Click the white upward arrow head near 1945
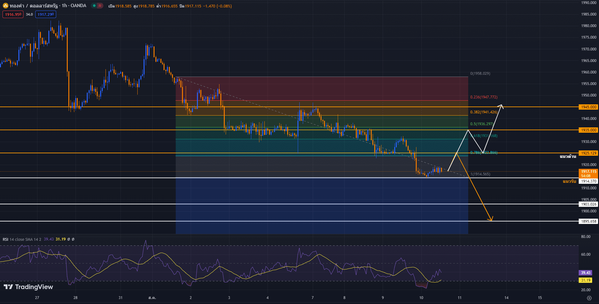Image resolution: width=599 pixels, height=304 pixels. point(501,106)
